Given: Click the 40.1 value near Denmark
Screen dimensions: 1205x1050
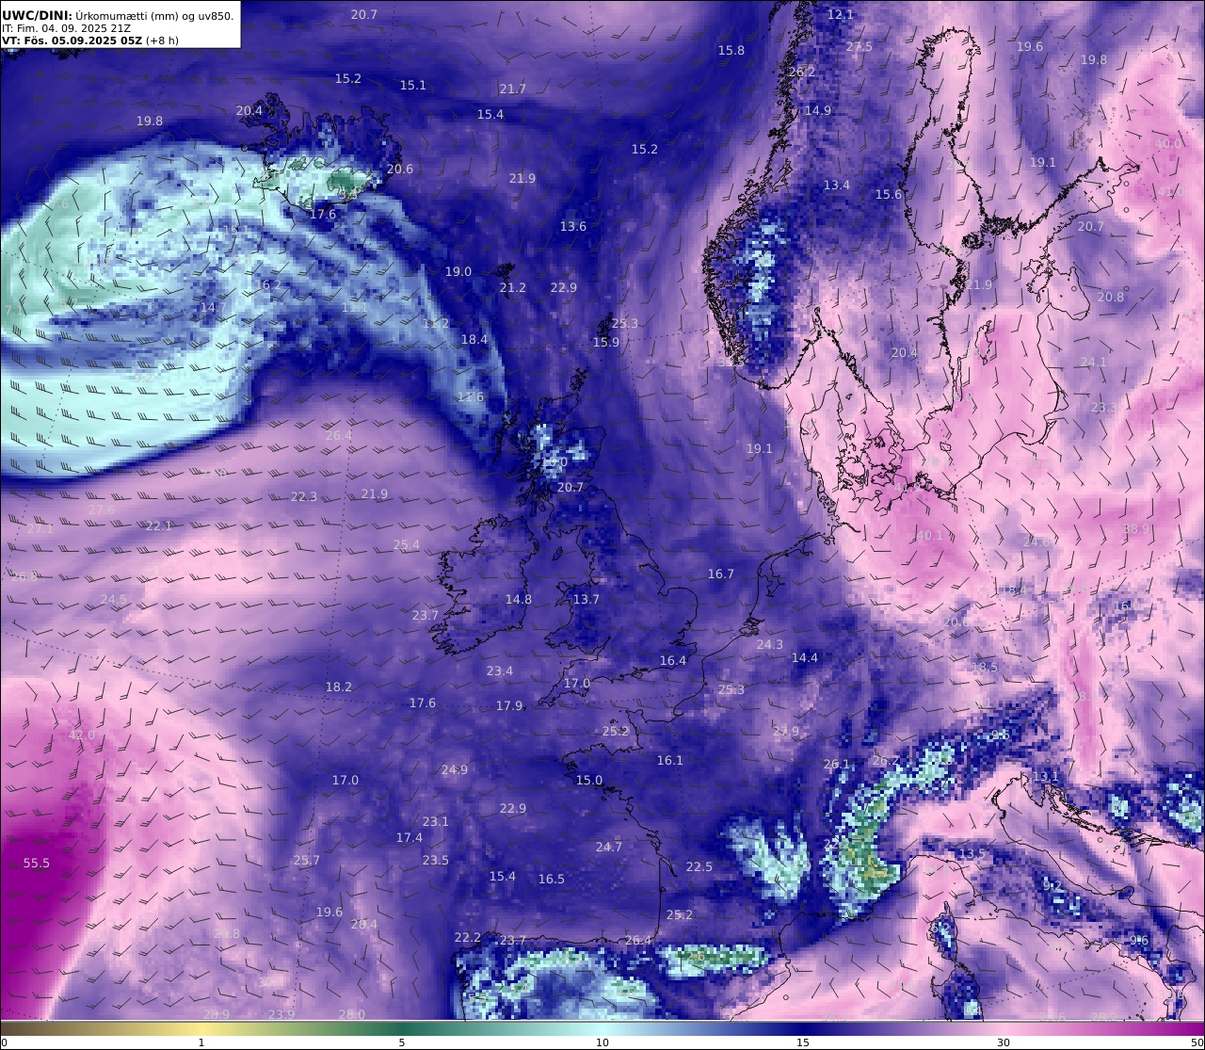Looking at the screenshot, I should point(929,535).
